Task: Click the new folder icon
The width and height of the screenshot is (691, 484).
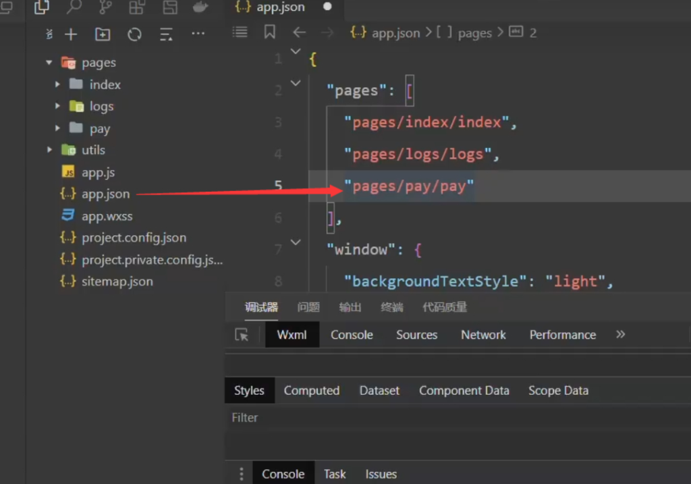Action: (103, 34)
